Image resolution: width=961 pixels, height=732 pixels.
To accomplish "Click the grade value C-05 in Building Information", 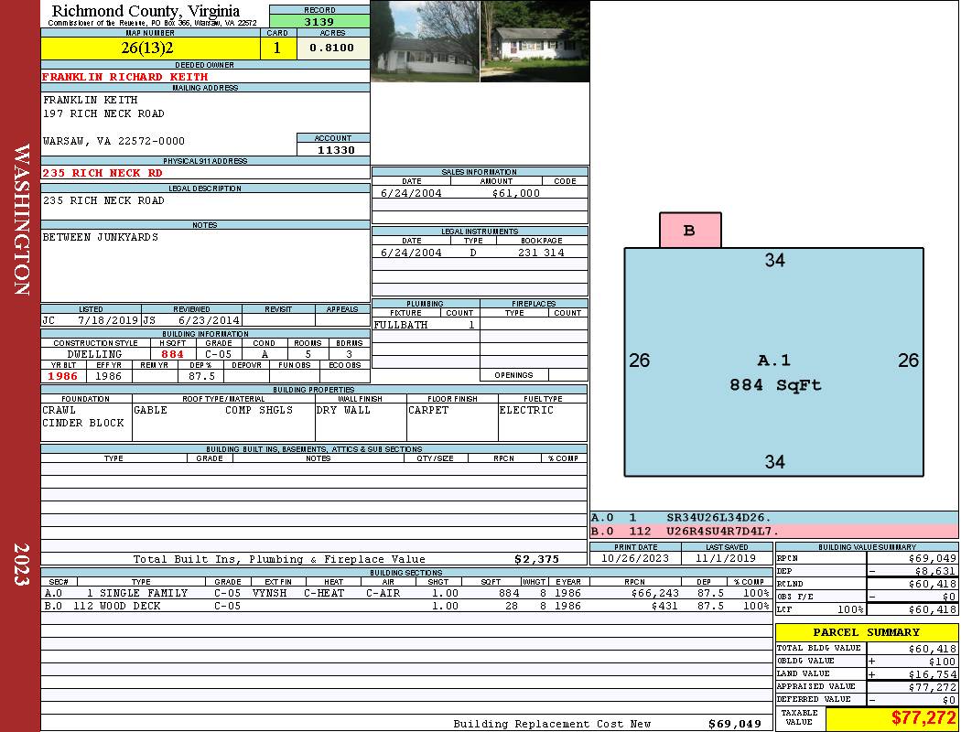I will [x=218, y=354].
